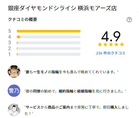The height and width of the screenshot is (118, 139).
Task: Open review mentioning 妻も一生モノの指輪
Action: [x=71, y=72]
